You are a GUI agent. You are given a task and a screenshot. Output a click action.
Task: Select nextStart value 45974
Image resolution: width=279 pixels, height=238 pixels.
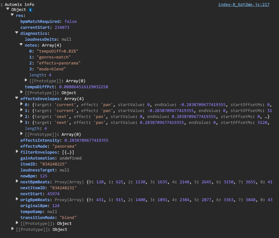pos(53,194)
